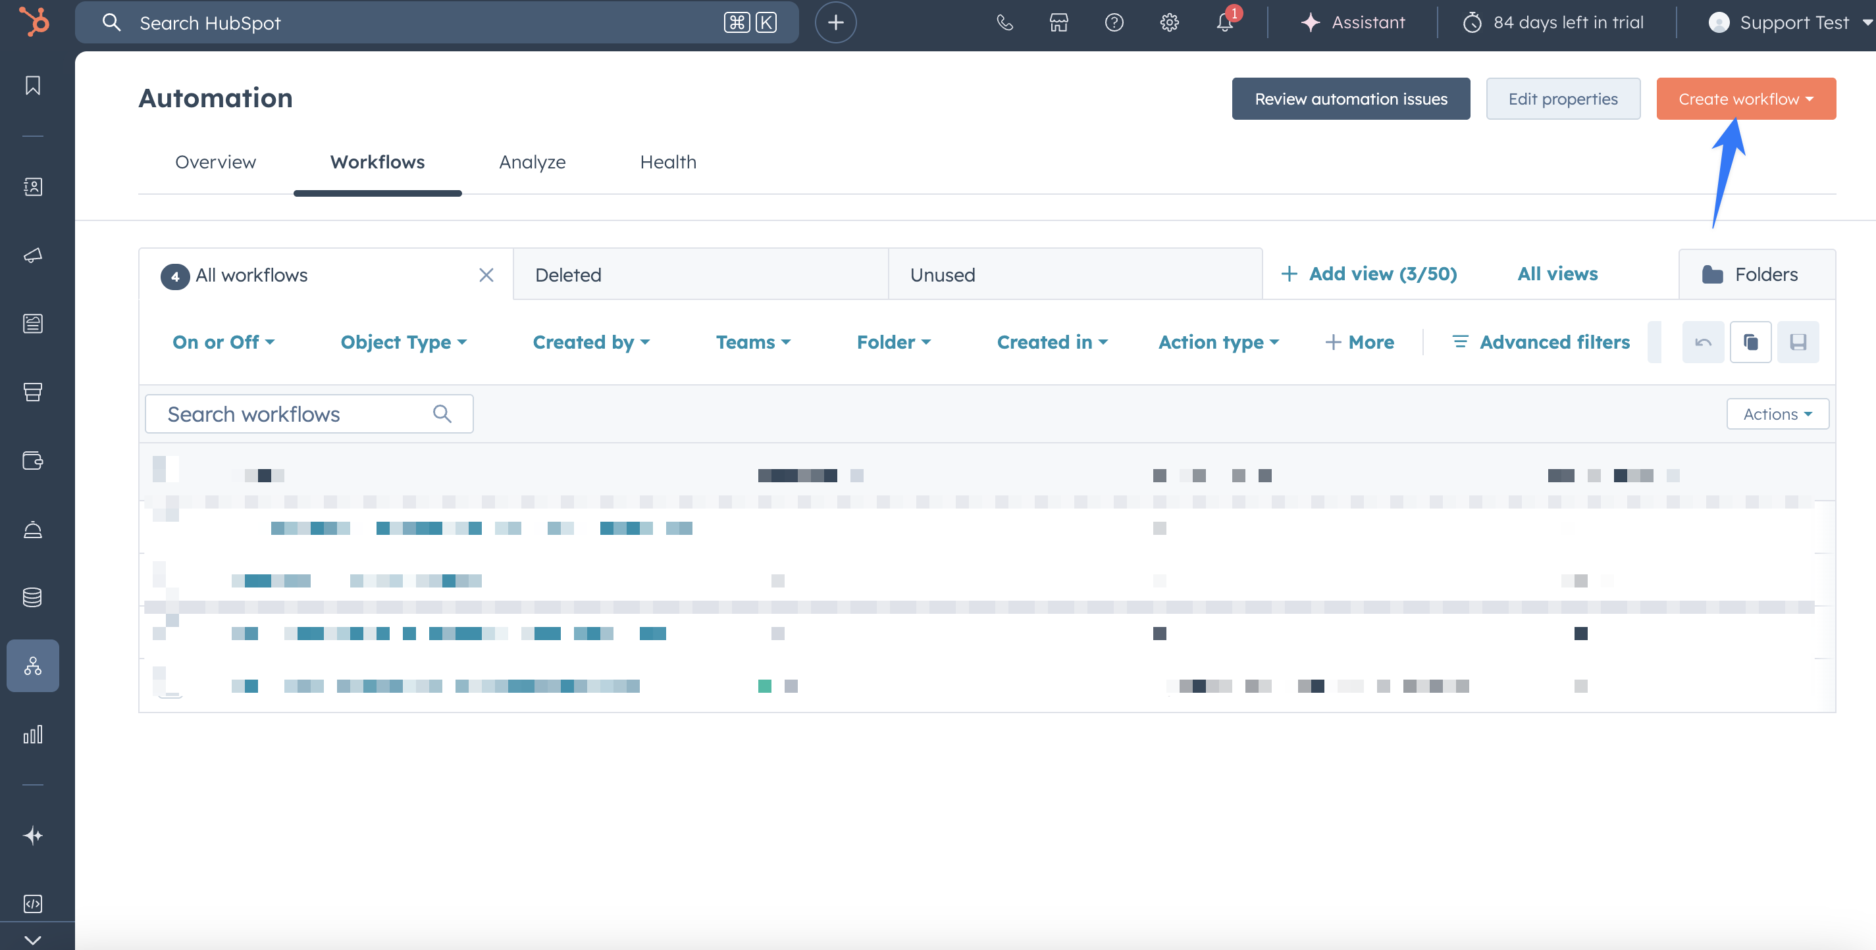Switch to the Health tab
Screen dimensions: 1876x950
tap(668, 162)
